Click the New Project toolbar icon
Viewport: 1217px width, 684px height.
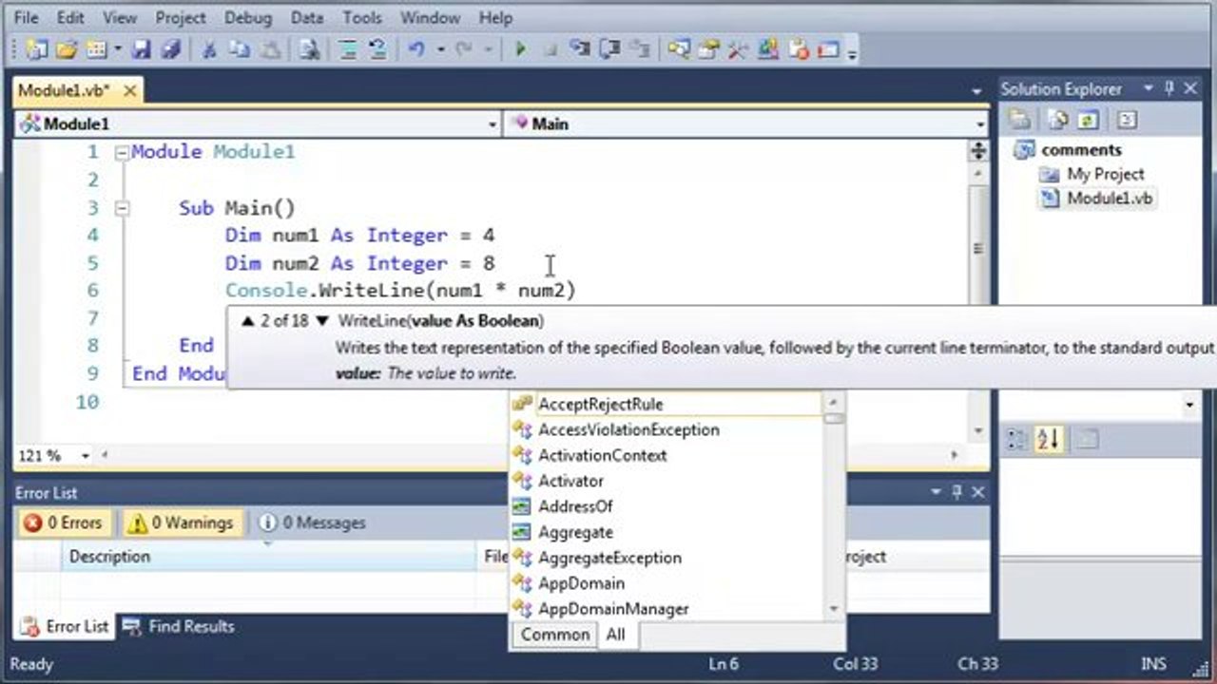[x=37, y=50]
